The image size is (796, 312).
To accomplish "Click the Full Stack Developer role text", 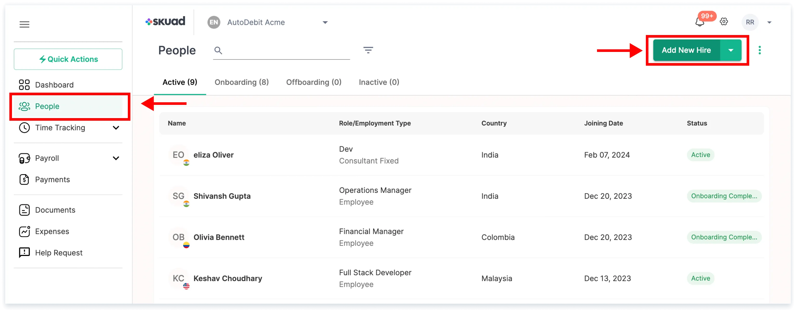I will [375, 273].
